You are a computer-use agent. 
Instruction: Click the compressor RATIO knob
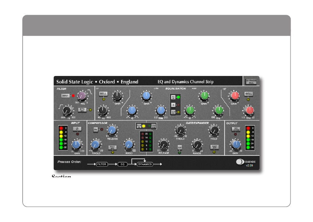tap(129, 144)
